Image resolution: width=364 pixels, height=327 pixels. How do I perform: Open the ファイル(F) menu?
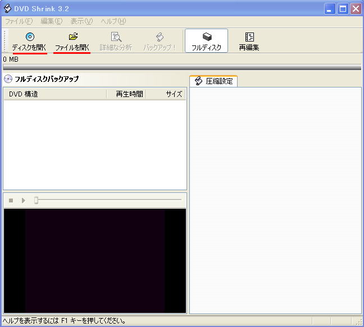(x=19, y=21)
